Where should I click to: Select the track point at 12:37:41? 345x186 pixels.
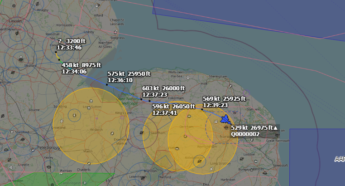tap(149, 101)
